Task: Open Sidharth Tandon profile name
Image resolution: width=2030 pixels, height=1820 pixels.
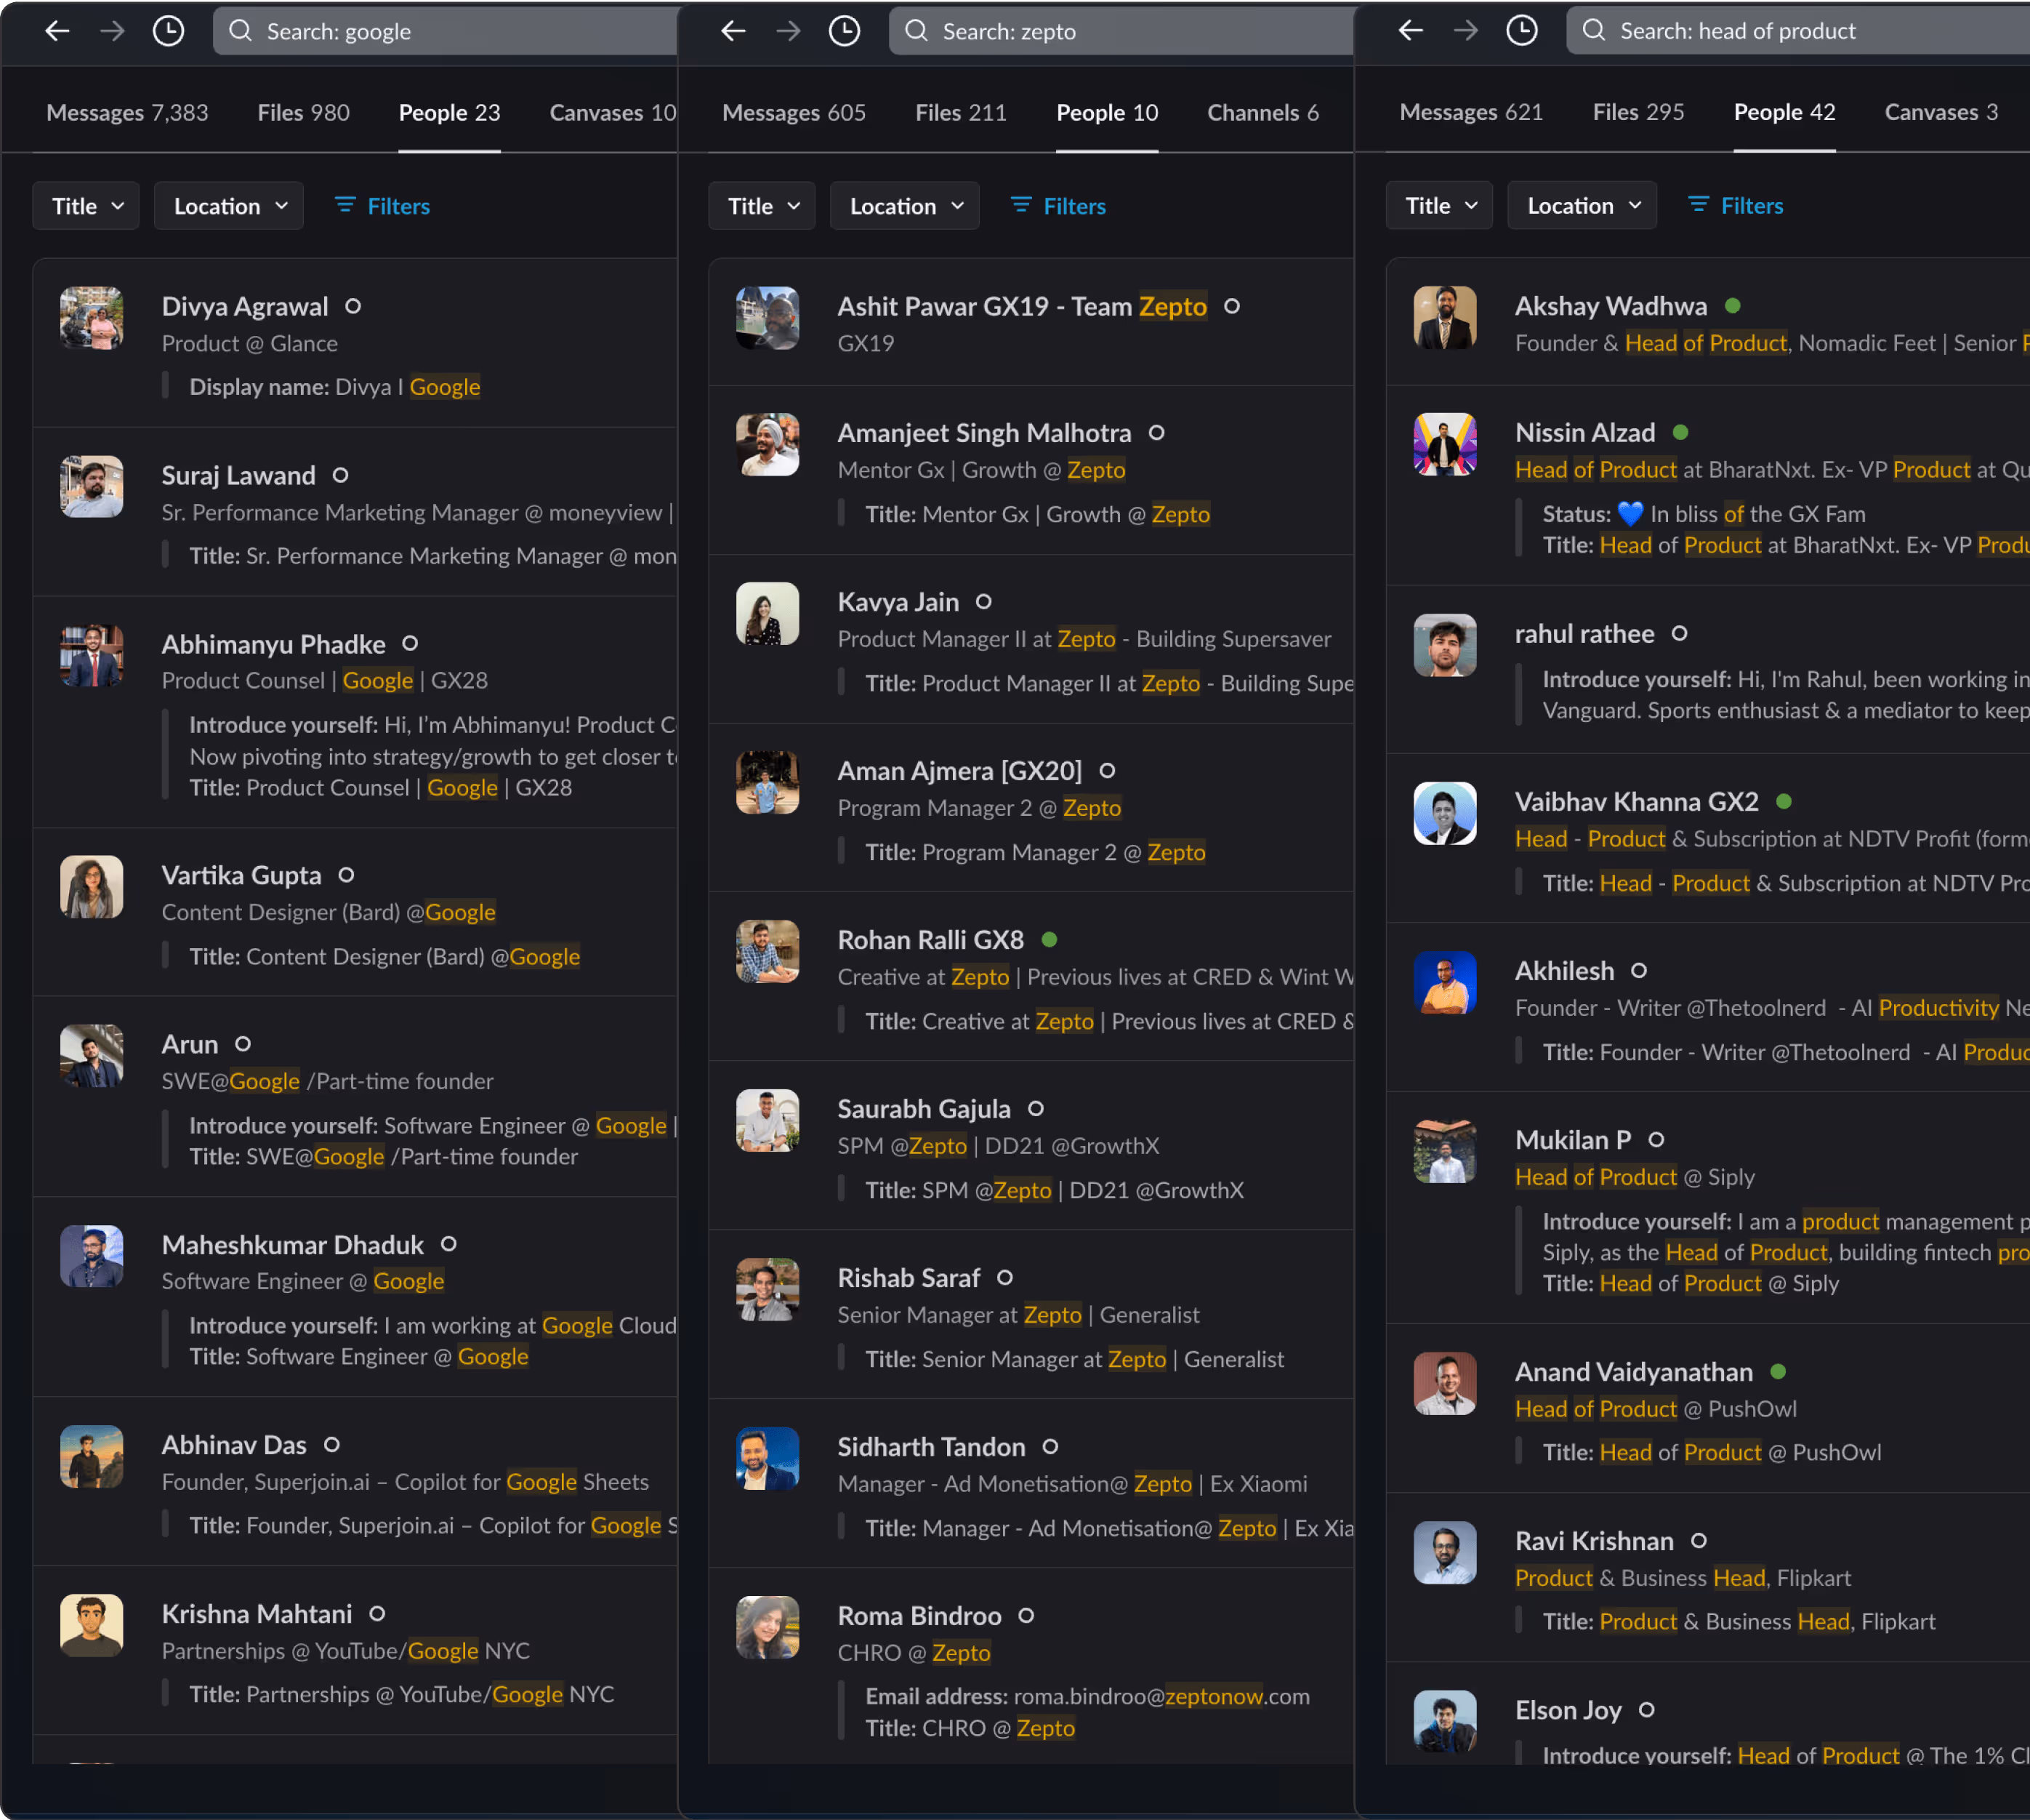Action: point(932,1447)
